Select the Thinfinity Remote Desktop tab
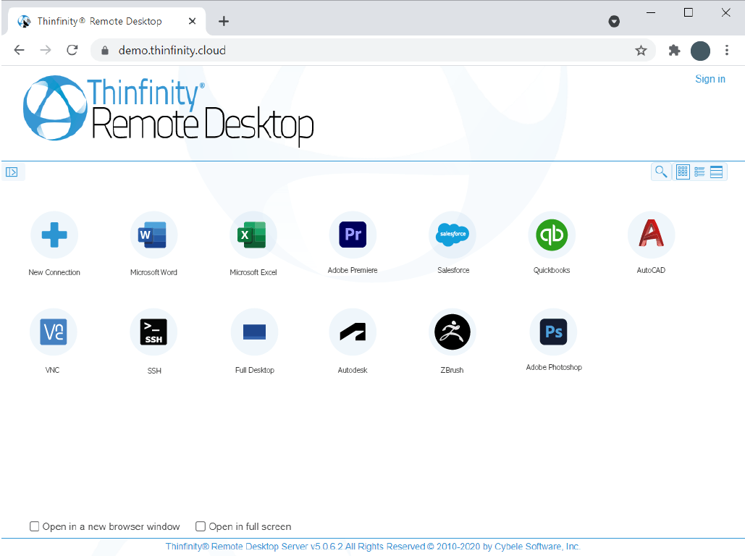745x556 pixels. tap(107, 21)
